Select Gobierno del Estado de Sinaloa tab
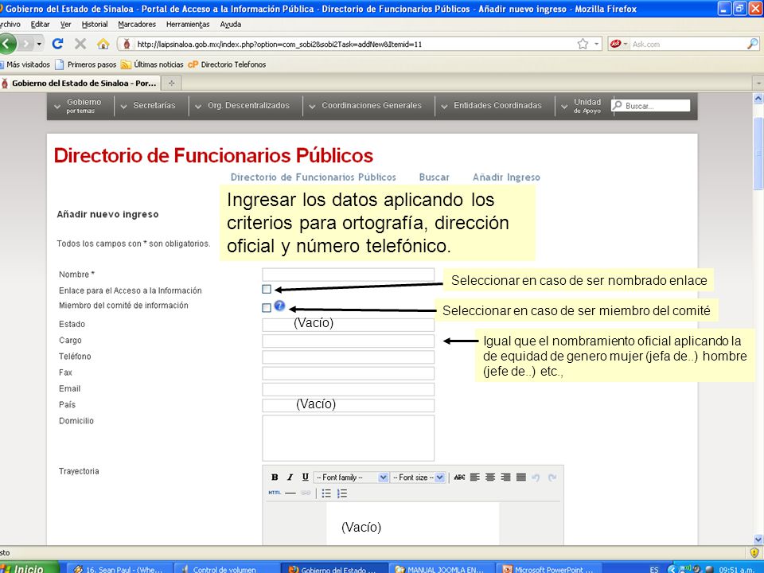The height and width of the screenshot is (573, 764). point(80,84)
